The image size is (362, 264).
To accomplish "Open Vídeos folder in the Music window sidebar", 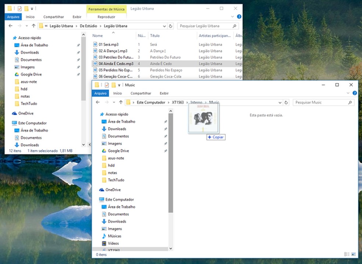I will coord(113,243).
